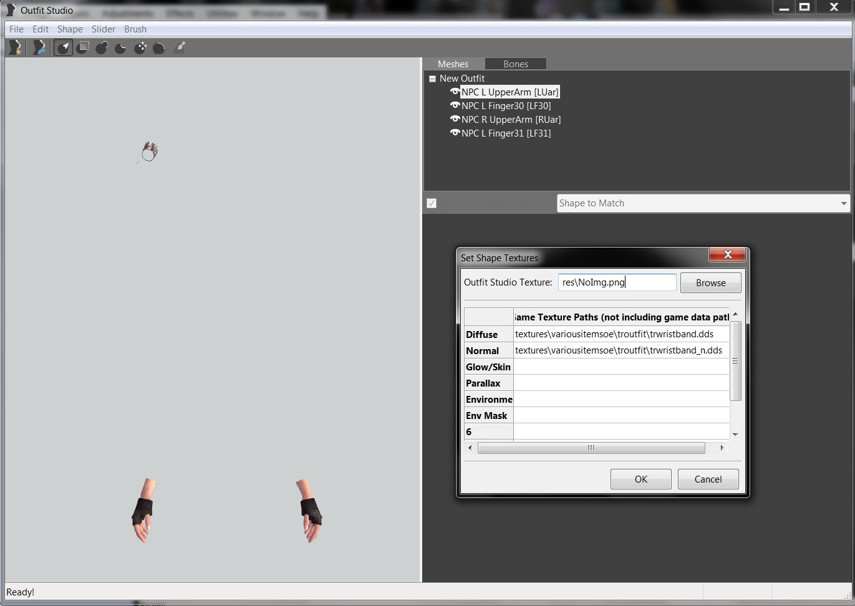Viewport: 855px width, 606px height.
Task: Hide the NPC L UpperArm mesh
Action: tap(455, 92)
